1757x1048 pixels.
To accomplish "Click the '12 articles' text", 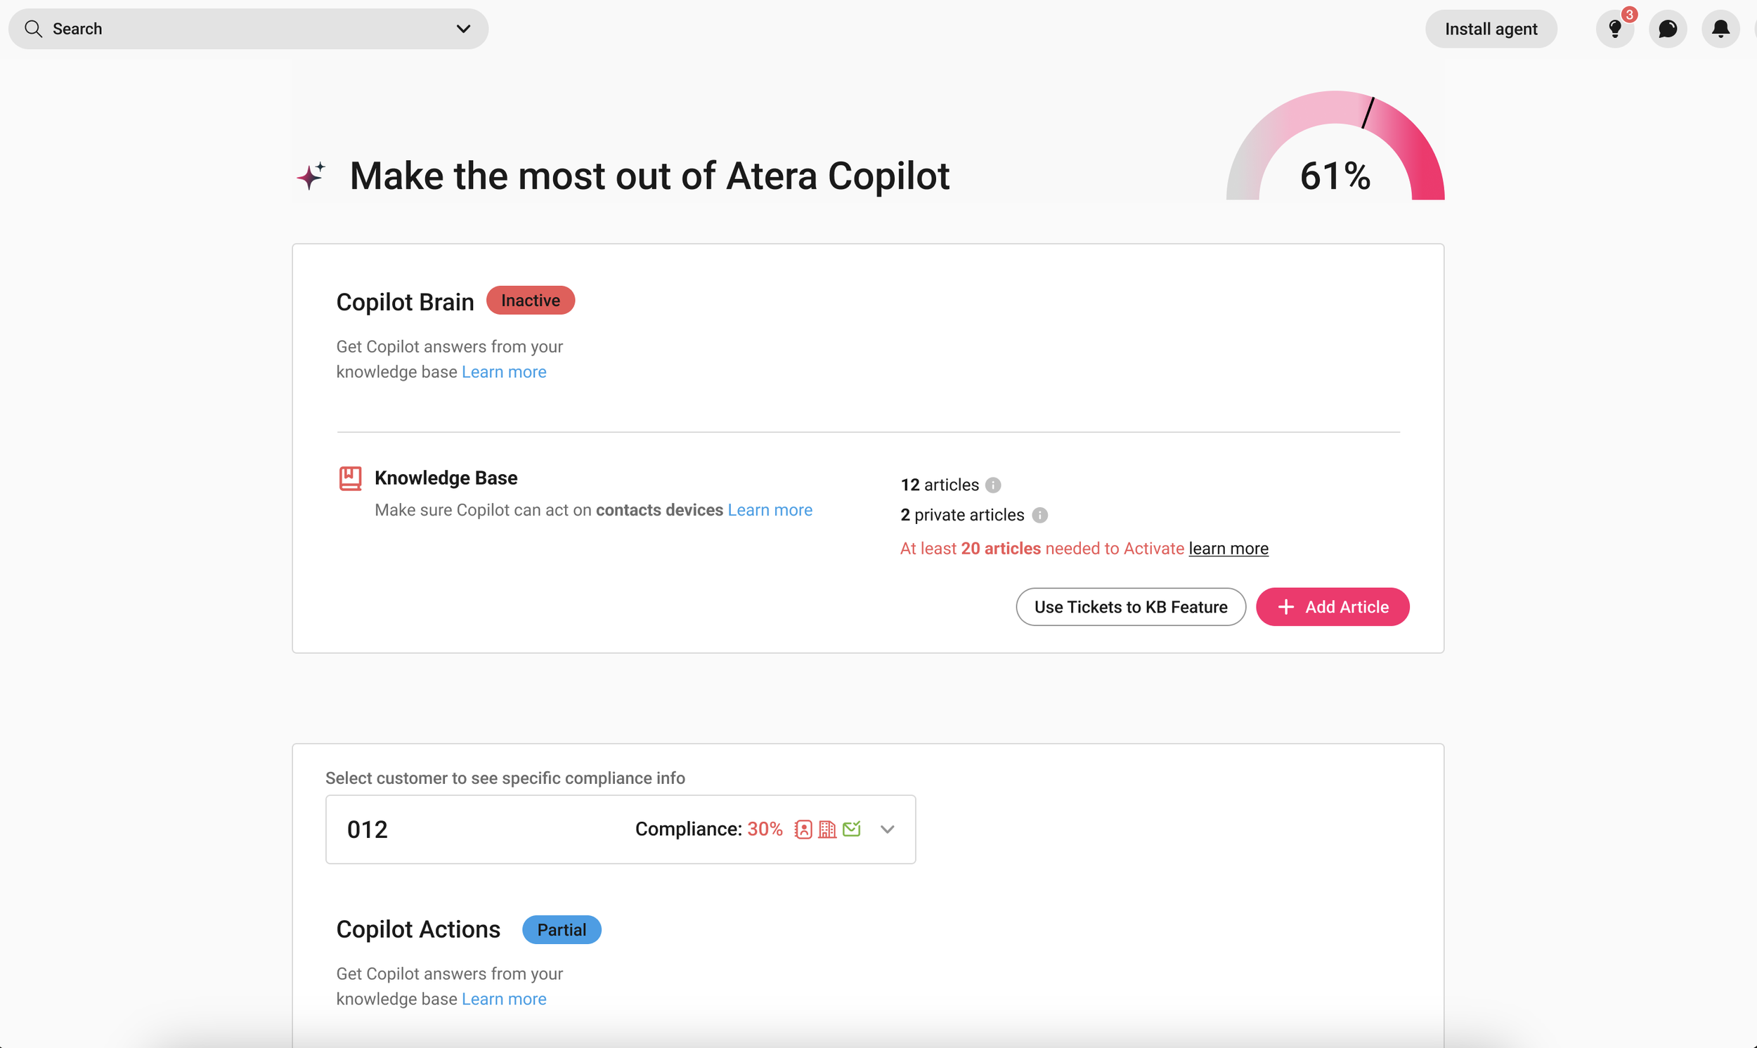I will coord(940,485).
